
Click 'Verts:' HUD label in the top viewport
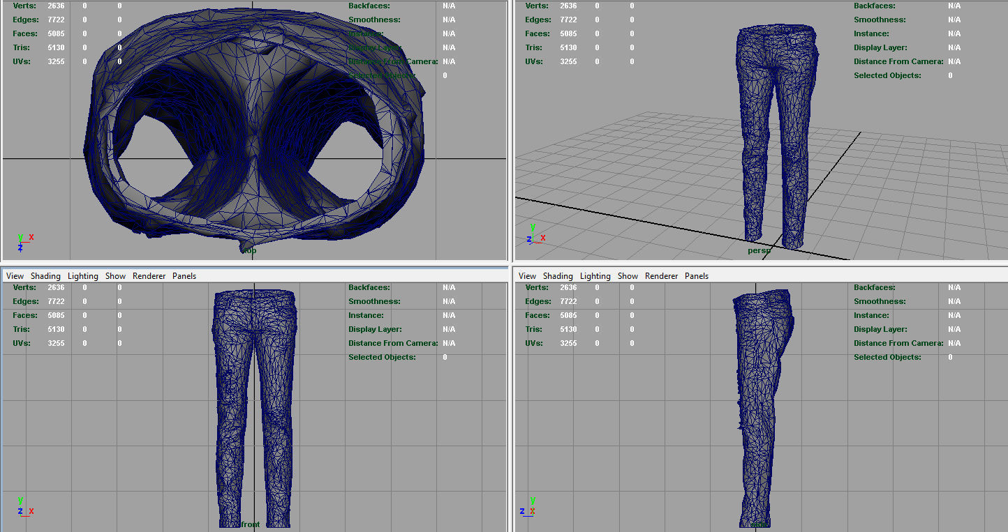point(24,6)
